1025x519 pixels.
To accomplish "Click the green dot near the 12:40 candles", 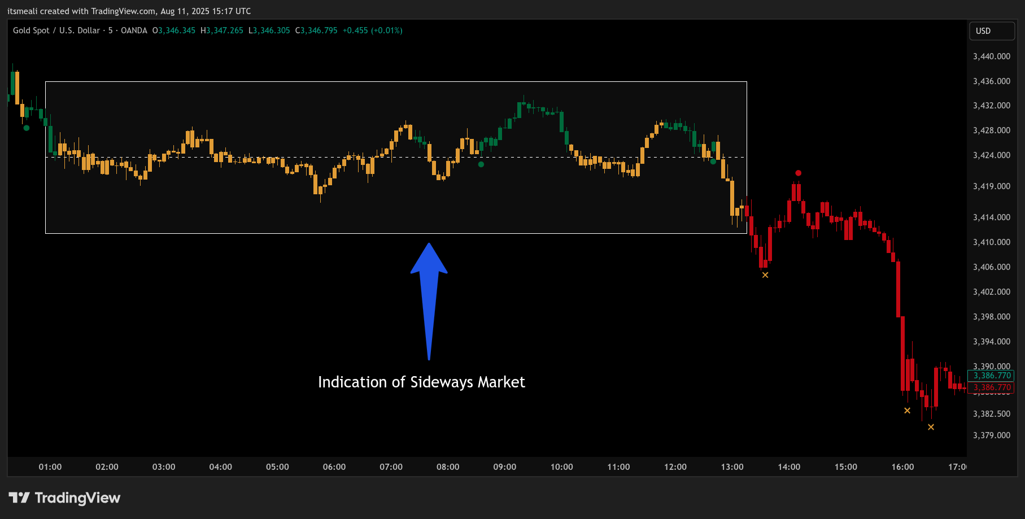I will coord(713,162).
